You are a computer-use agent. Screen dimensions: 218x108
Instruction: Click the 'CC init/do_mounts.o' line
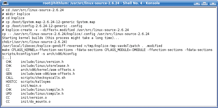click(x=28, y=102)
